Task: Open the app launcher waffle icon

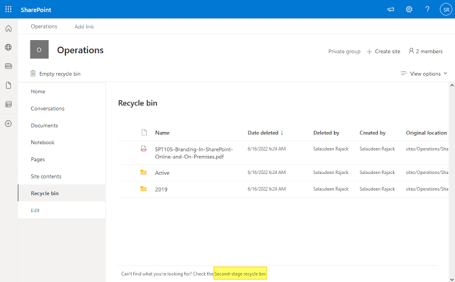Action: click(x=8, y=9)
